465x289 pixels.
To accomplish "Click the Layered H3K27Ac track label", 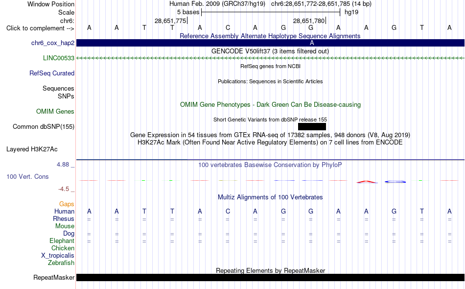I will (x=32, y=149).
